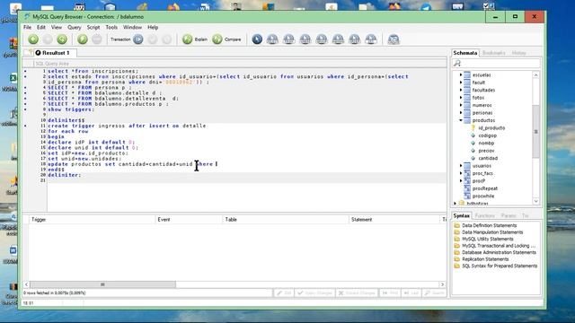Open the Window menu

click(132, 28)
